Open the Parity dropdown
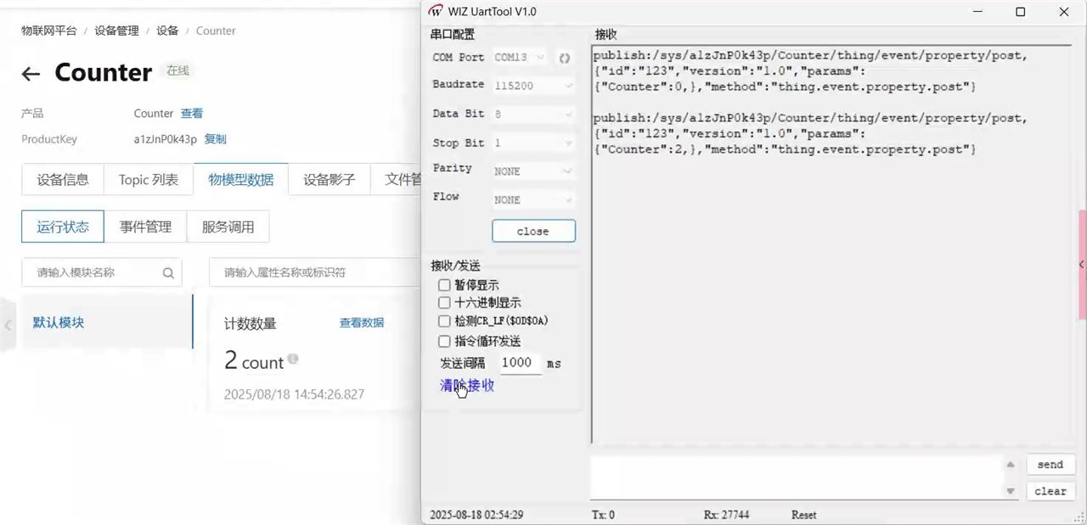This screenshot has width=1087, height=525. pyautogui.click(x=533, y=171)
